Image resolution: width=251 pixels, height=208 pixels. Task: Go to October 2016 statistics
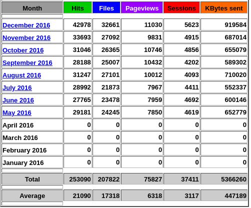(x=23, y=50)
